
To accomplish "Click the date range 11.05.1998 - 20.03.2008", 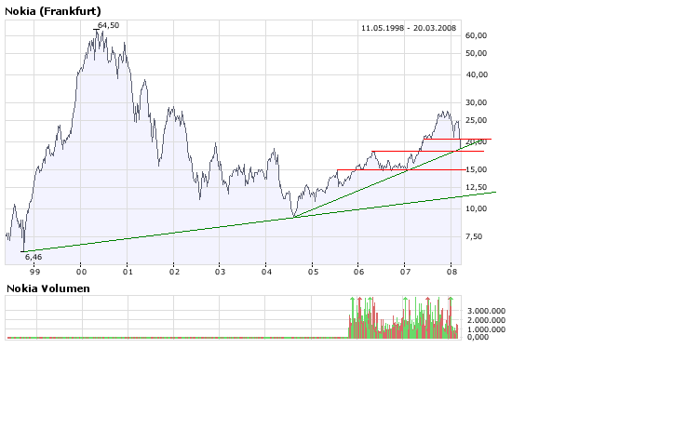I will click(x=409, y=28).
